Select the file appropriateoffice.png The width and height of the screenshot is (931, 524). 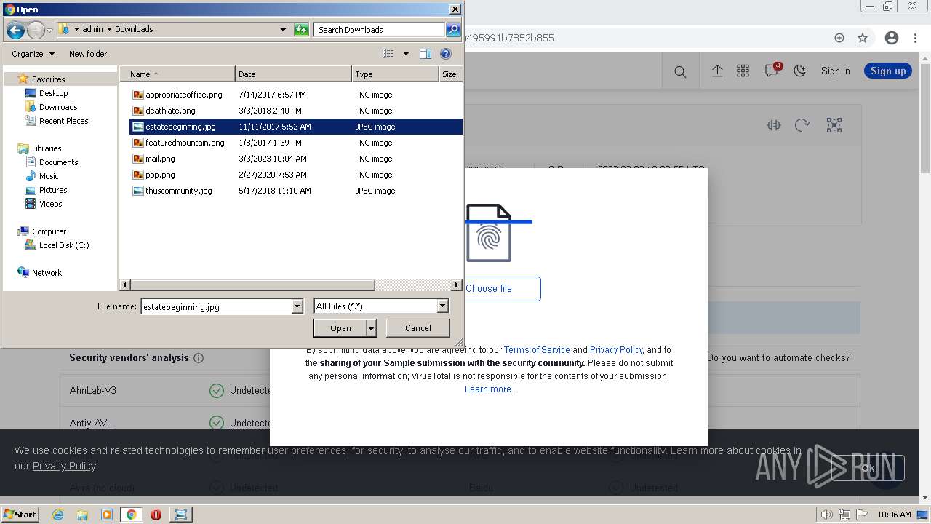(x=183, y=95)
